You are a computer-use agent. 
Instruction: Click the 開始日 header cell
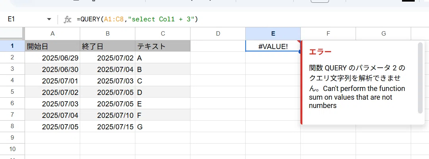(52, 46)
